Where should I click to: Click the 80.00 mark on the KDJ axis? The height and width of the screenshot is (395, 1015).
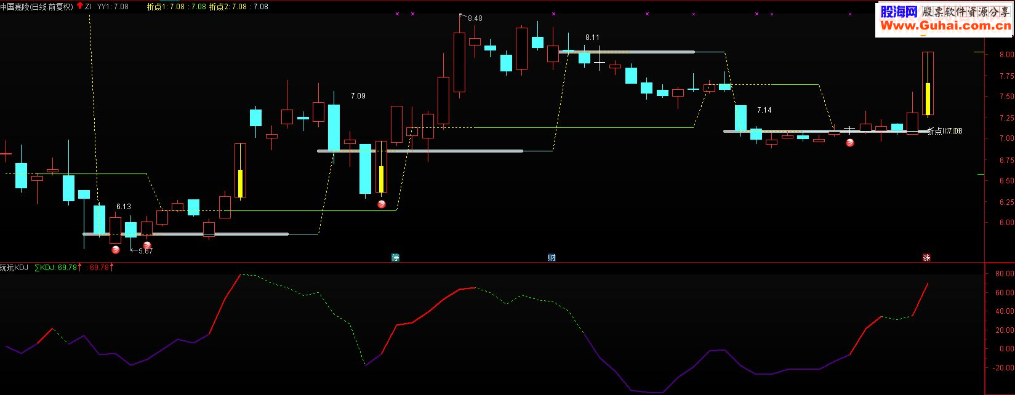[1005, 274]
